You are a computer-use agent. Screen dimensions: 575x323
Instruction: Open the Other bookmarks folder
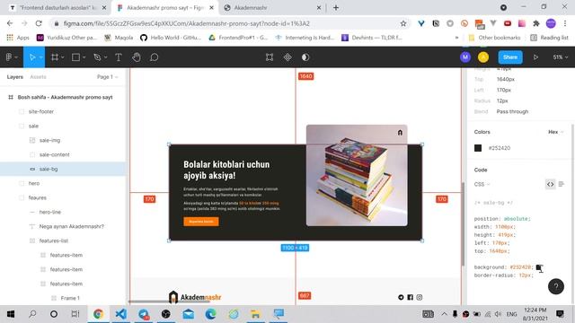[x=494, y=38]
